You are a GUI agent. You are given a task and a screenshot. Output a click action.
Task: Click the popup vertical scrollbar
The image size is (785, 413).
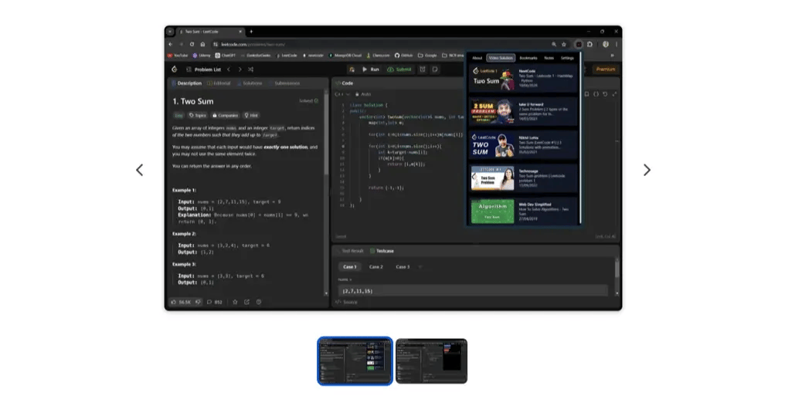tap(580, 137)
